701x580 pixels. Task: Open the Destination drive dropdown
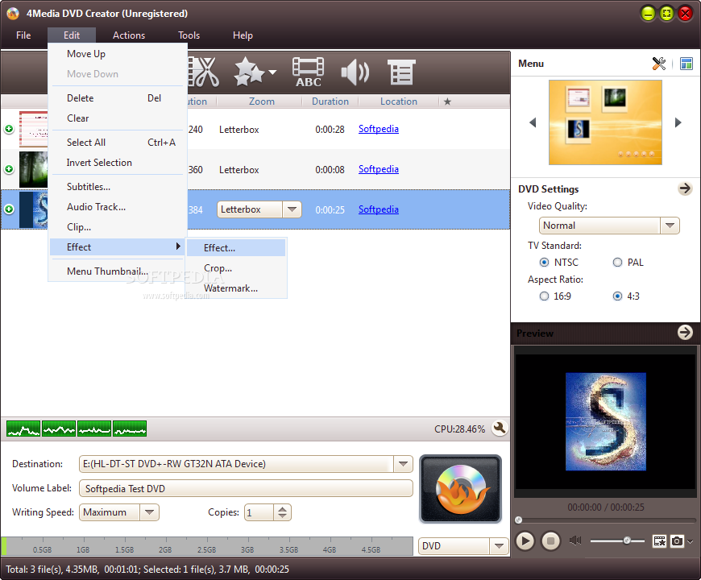[403, 464]
